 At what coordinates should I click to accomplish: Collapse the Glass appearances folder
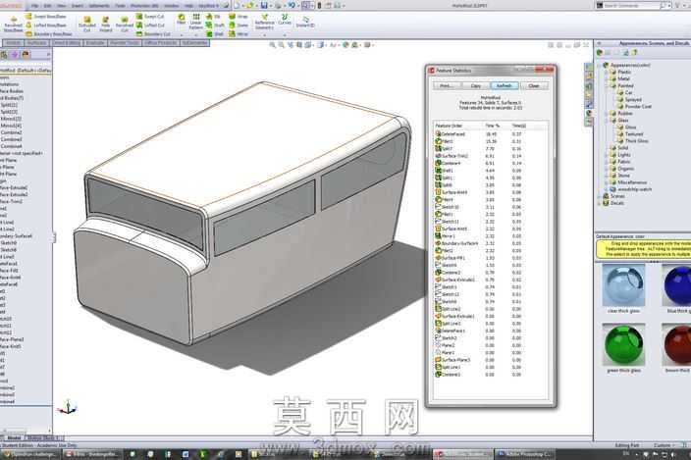[x=607, y=121]
